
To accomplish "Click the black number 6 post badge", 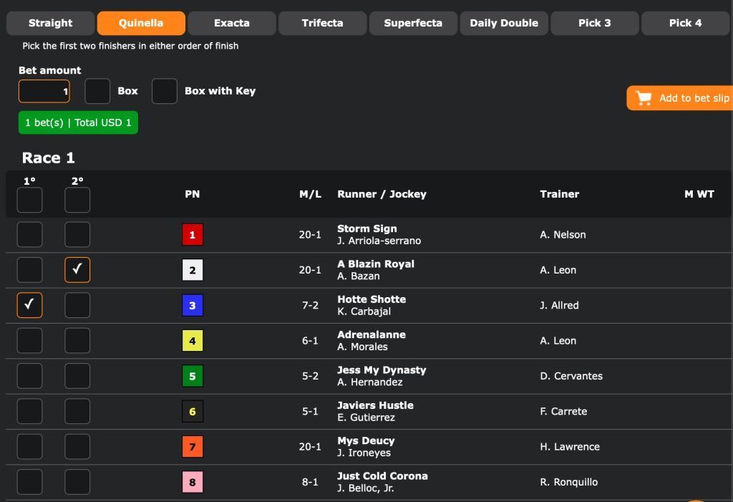I will point(193,411).
